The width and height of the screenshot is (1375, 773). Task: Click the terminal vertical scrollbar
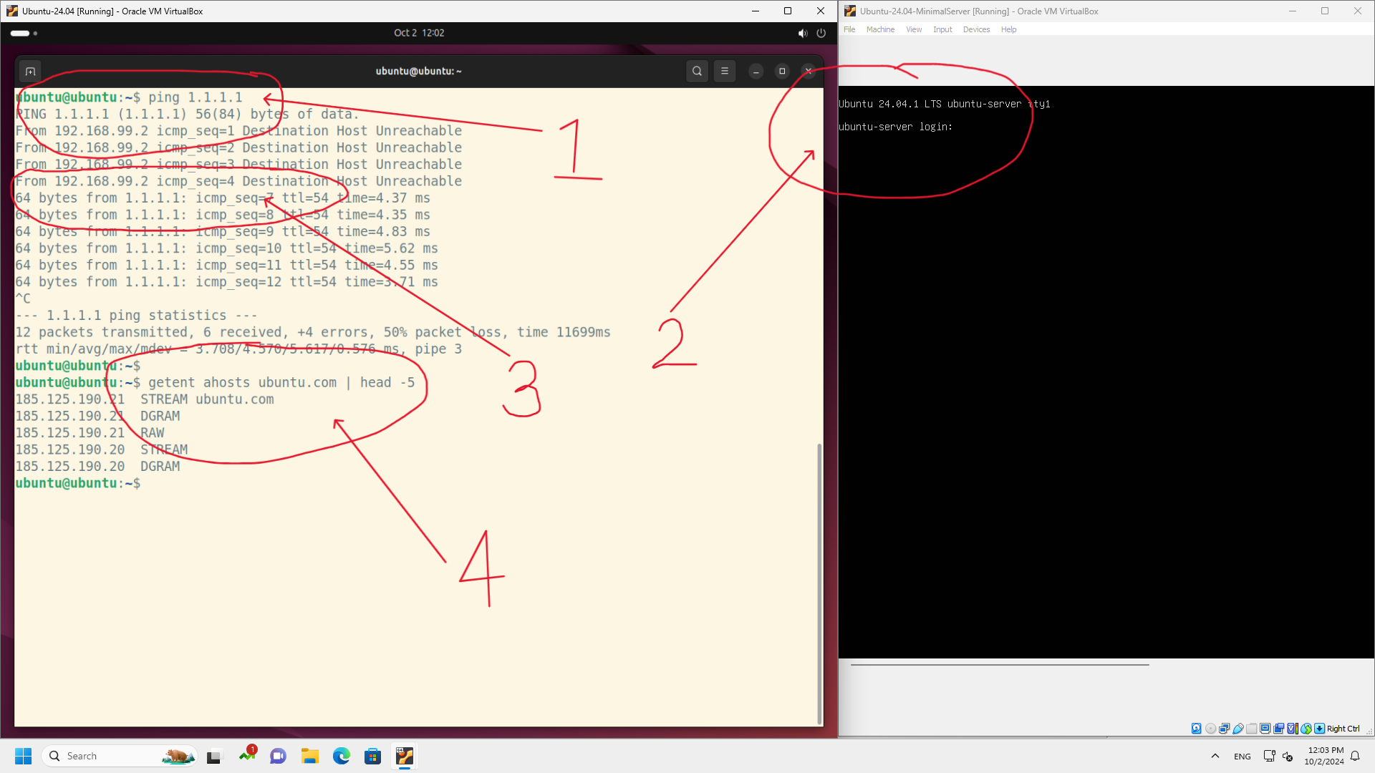pos(819,583)
